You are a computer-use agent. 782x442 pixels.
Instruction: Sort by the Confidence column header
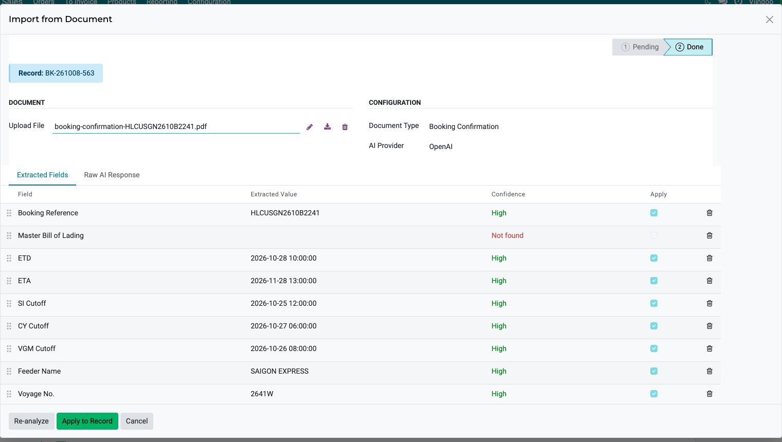point(508,194)
